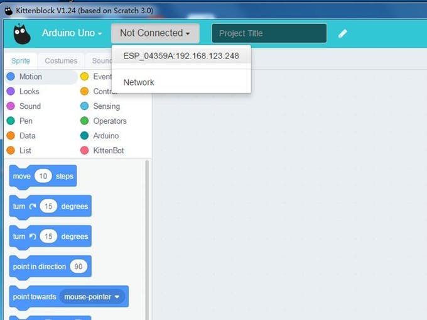Switch to the Costumes tab

click(61, 61)
